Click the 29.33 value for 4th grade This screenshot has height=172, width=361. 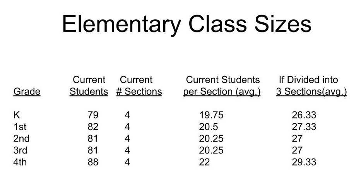tap(304, 162)
